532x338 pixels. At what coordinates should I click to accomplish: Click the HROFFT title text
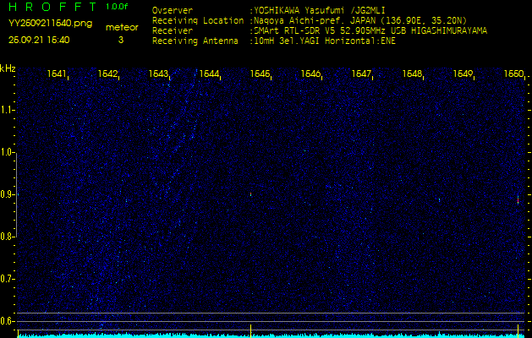[49, 7]
